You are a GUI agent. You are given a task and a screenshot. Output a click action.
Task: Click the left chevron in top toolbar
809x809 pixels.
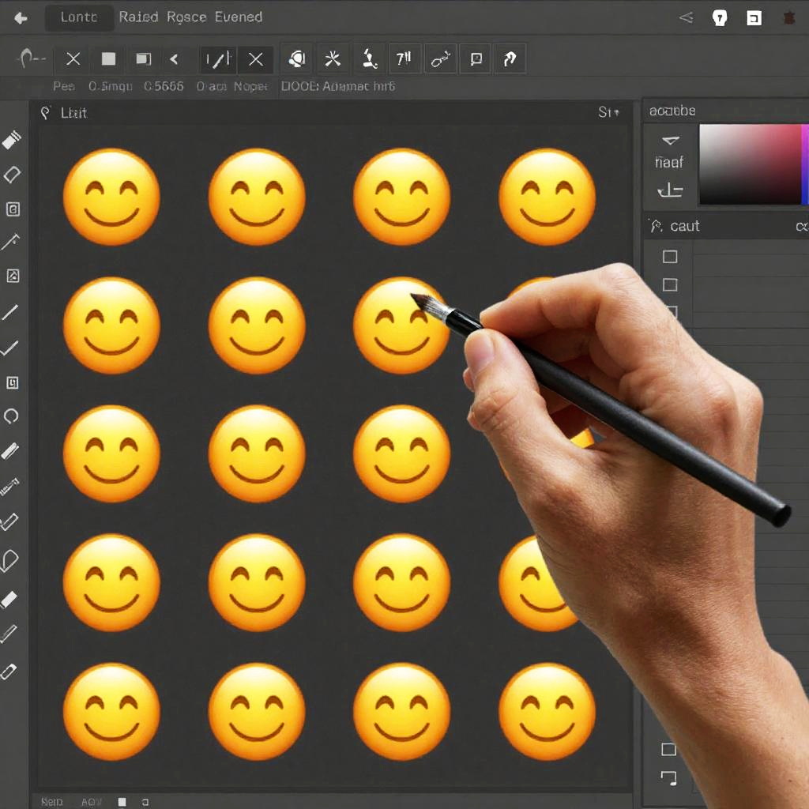tap(174, 58)
